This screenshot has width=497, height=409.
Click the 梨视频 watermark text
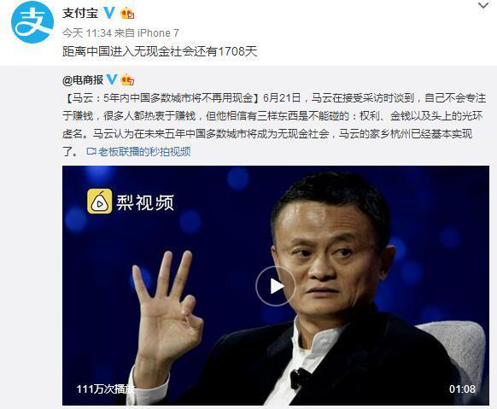pos(145,202)
